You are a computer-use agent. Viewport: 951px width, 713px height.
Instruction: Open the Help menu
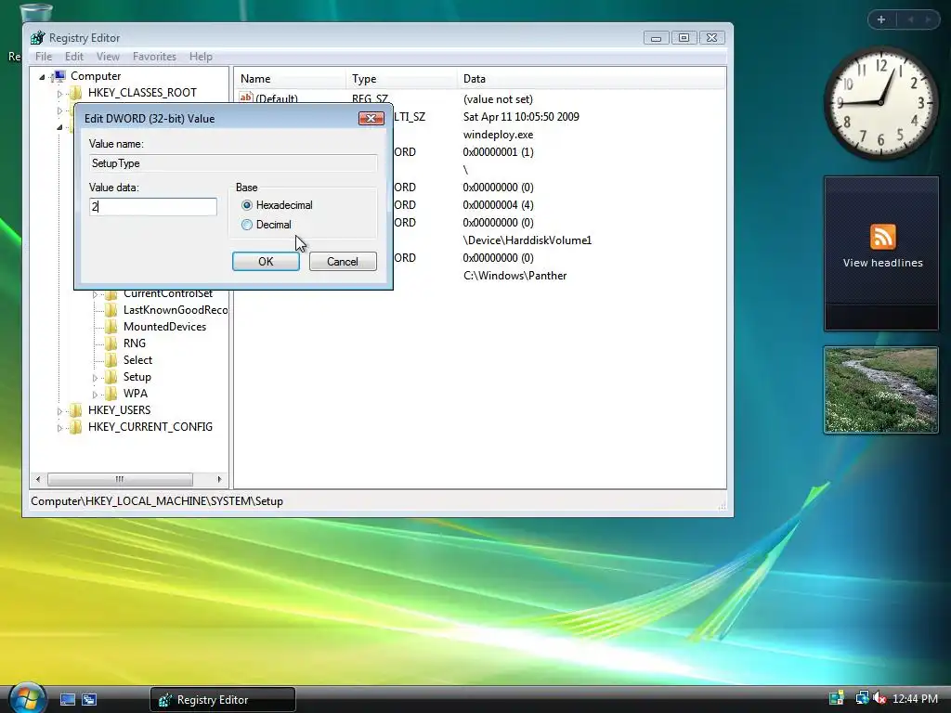[x=201, y=57]
